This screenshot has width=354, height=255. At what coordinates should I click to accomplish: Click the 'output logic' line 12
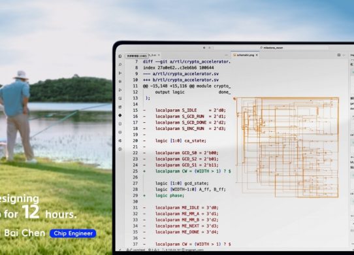click(x=193, y=92)
